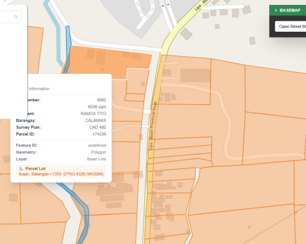Click the Lipa - Ibaan Provincial Road label
The image size is (306, 244).
[153, 126]
